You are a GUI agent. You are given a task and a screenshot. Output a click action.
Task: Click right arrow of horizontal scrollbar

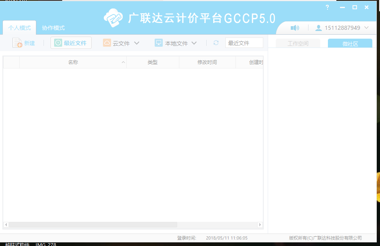pyautogui.click(x=260, y=225)
